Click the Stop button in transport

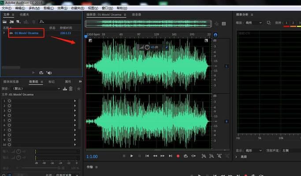pyautogui.click(x=124, y=156)
